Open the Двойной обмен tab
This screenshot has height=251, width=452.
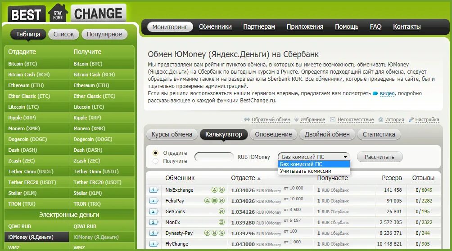pos(327,134)
